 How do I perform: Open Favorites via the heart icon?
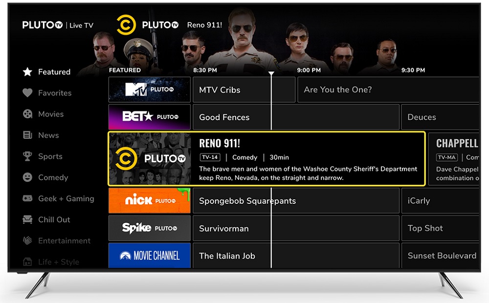28,93
